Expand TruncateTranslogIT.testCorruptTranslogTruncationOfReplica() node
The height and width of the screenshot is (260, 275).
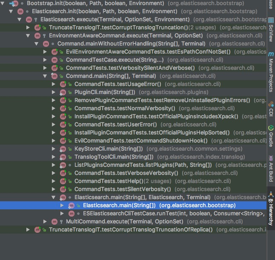pos(28,229)
